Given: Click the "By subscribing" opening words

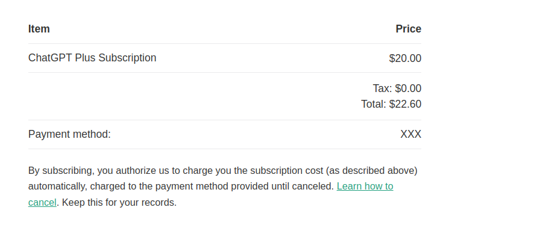Looking at the screenshot, I should (x=61, y=171).
